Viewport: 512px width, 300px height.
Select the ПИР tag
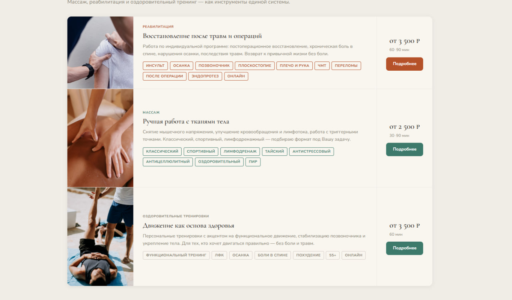pos(253,162)
